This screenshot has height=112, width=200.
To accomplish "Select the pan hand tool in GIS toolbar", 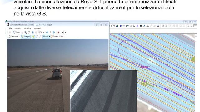I will [x=114, y=26].
